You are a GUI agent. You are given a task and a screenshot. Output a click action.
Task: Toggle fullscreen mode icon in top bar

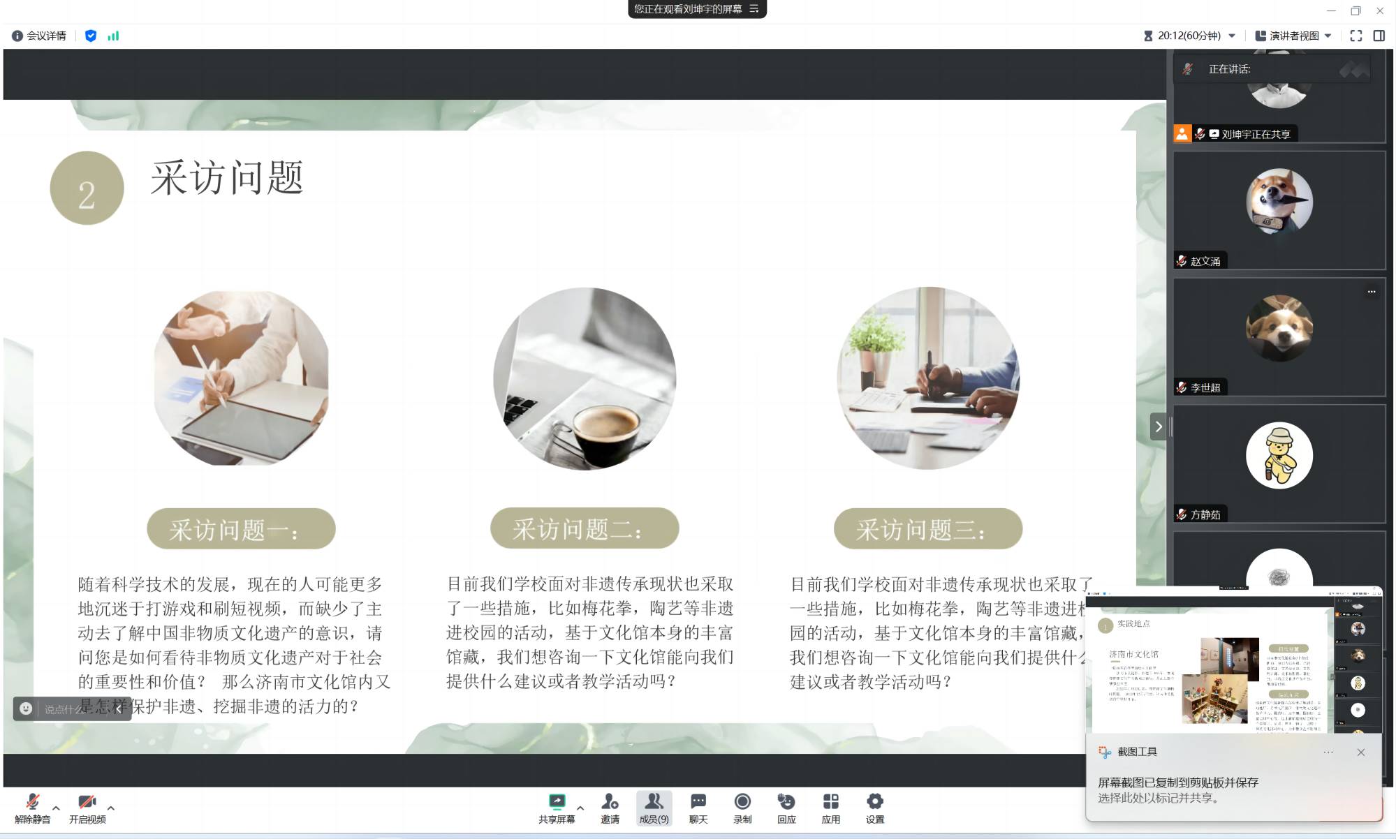click(x=1355, y=36)
